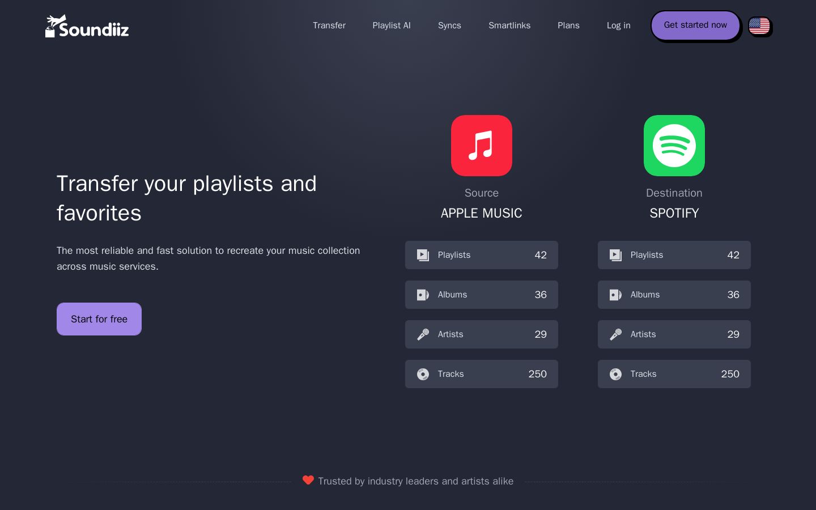Click the Apple Music Albums count 36
Viewport: 816px width, 510px height.
[541, 295]
